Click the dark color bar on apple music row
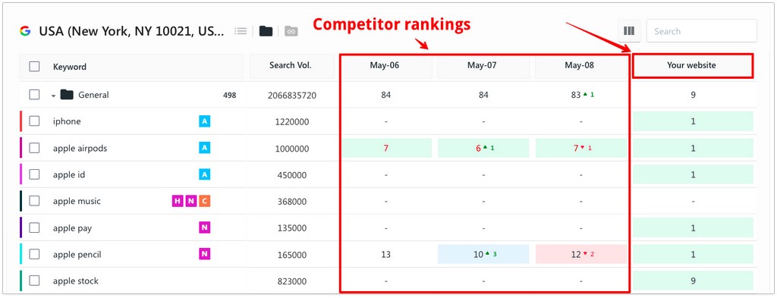 [x=20, y=201]
